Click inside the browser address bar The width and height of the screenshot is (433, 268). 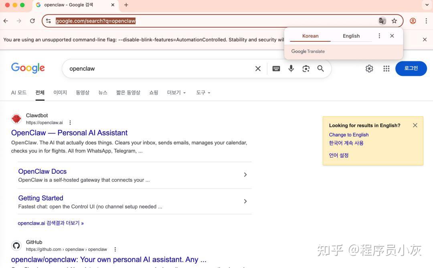[160, 20]
